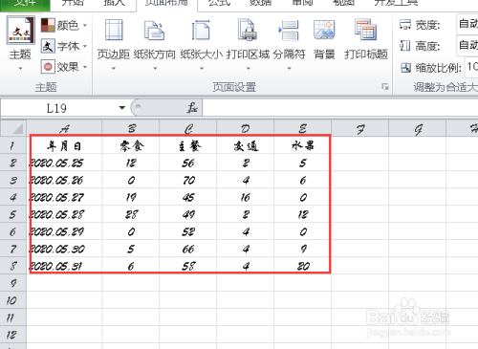Click date cell 2020.05.27

(64, 197)
